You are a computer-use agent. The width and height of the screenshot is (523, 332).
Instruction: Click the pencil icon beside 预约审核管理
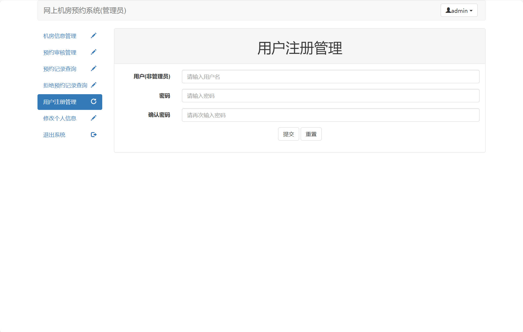coord(94,52)
